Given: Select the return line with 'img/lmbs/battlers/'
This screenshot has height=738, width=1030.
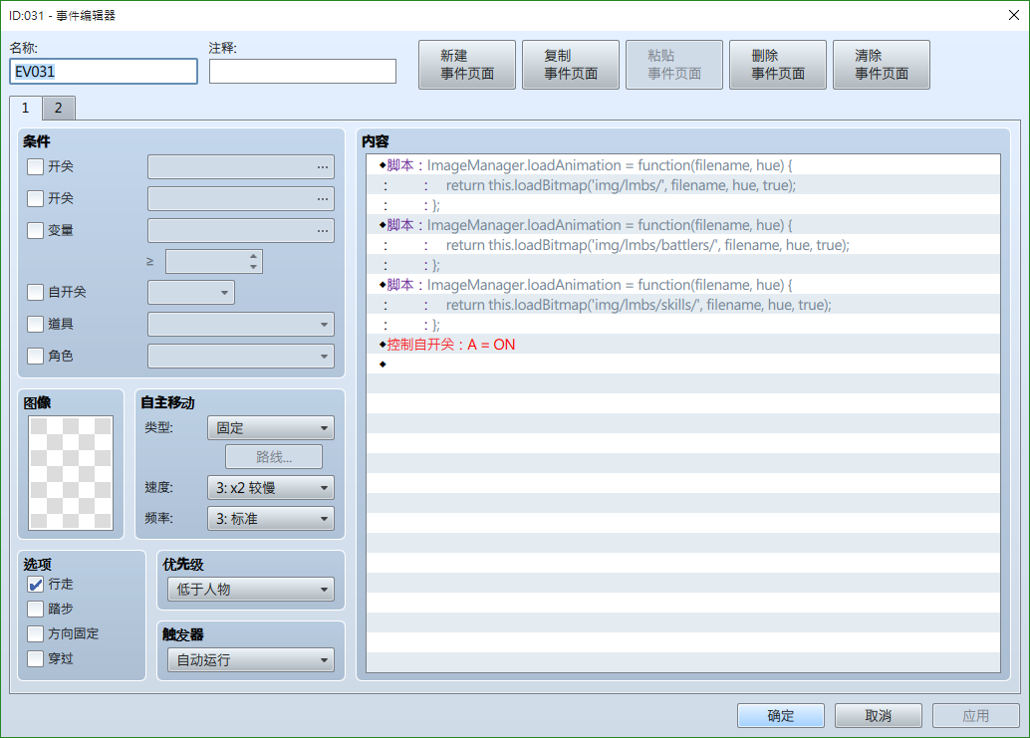Looking at the screenshot, I should point(683,245).
